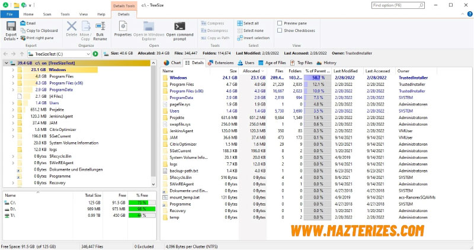The height and width of the screenshot is (250, 474).
Task: Open the Top Files tab
Action: [x=301, y=63]
